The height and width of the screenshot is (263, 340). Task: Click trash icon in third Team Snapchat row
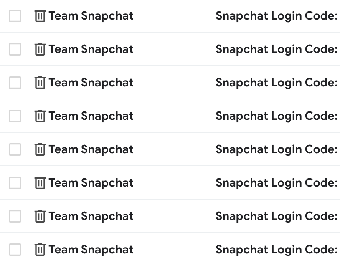[x=40, y=83]
